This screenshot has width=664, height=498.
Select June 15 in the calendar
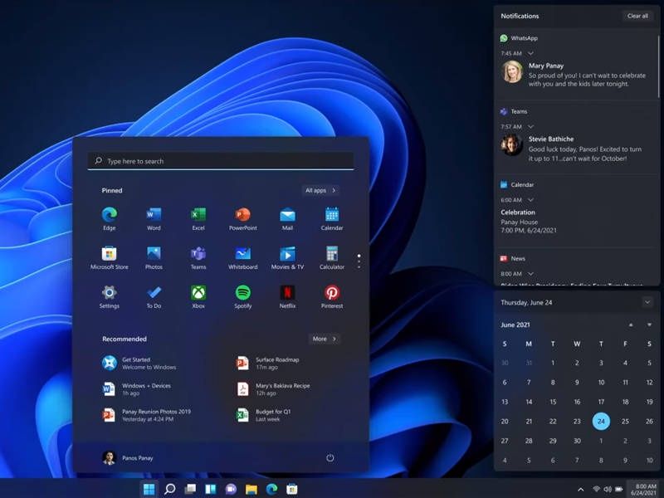(553, 402)
